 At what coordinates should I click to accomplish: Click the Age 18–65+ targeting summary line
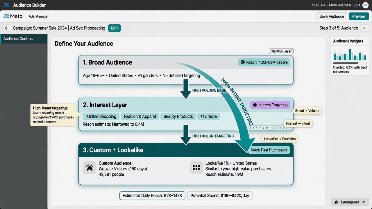[x=141, y=75]
